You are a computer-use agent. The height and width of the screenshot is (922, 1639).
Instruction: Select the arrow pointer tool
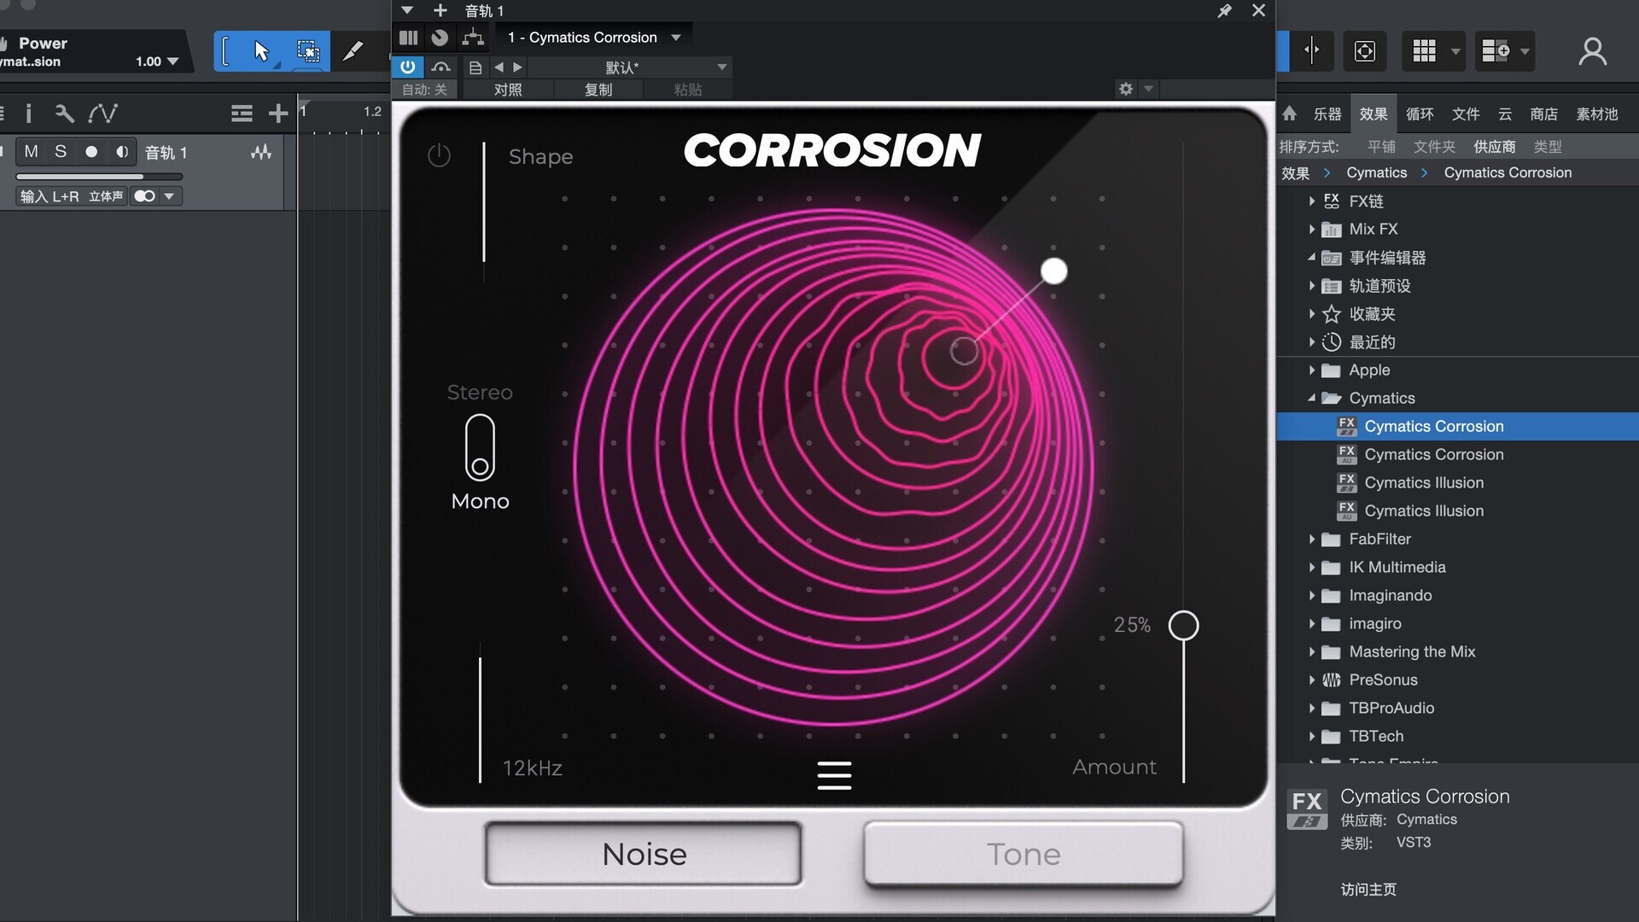point(261,51)
